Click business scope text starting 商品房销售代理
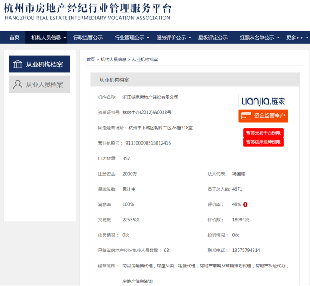The image size is (310, 286). [x=205, y=266]
